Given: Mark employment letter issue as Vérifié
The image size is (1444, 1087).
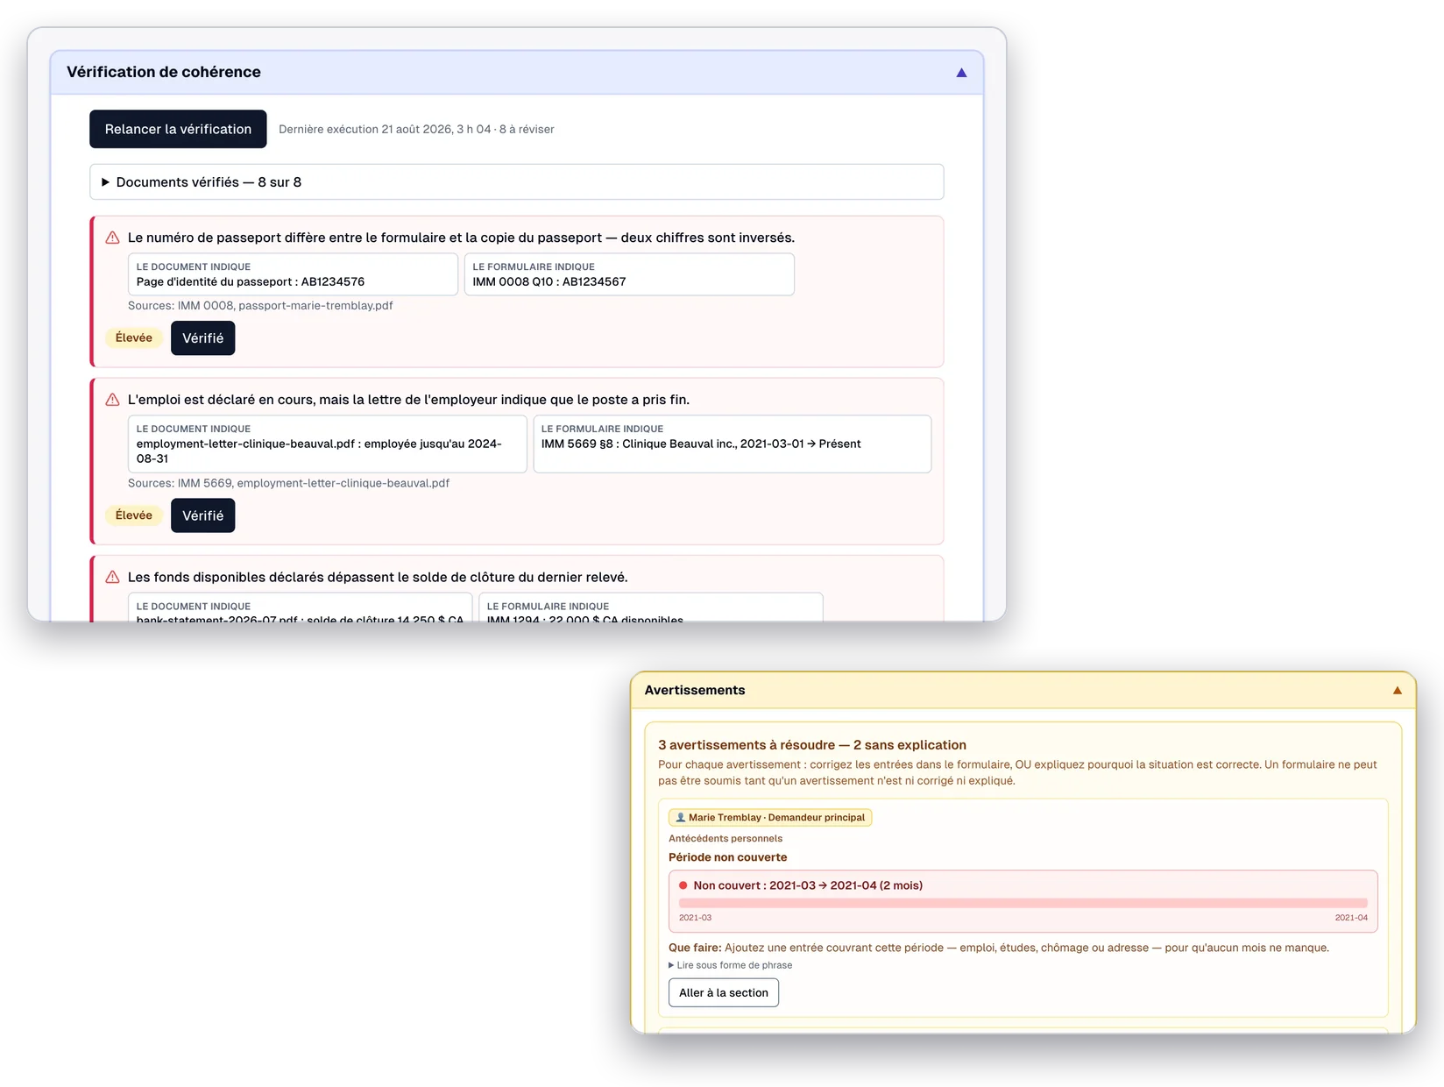Looking at the screenshot, I should coord(202,515).
